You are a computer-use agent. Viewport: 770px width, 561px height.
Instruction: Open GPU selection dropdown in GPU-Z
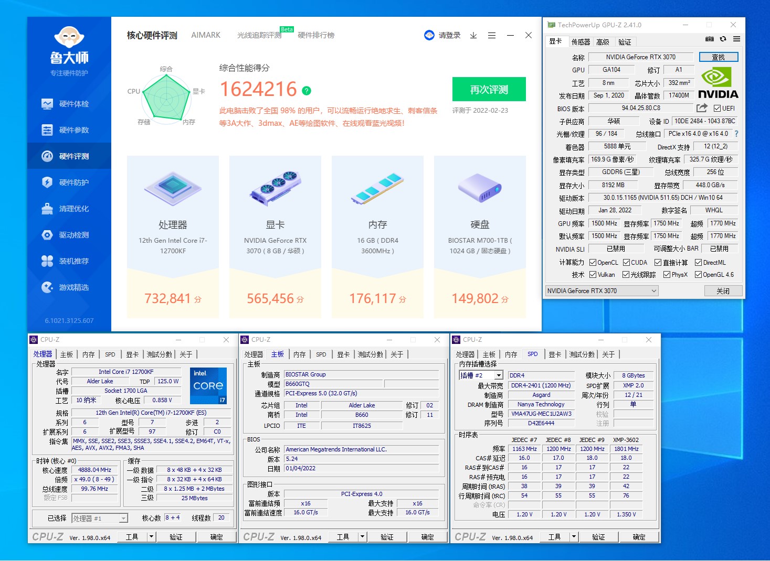tap(602, 291)
